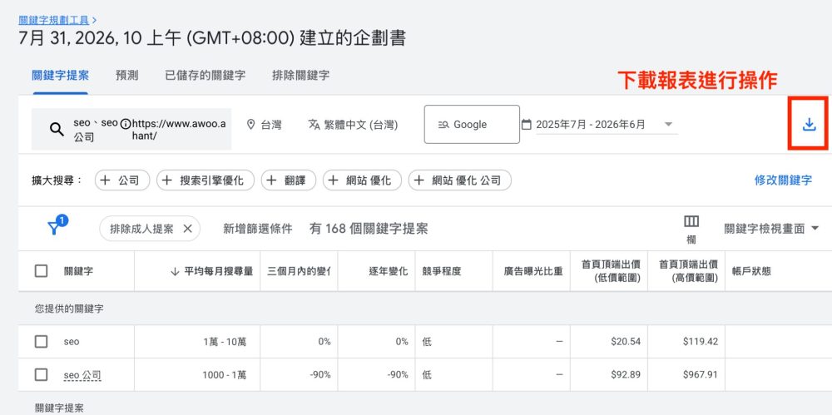Click the $92.89 bid value
The image size is (832, 415).
tap(626, 375)
